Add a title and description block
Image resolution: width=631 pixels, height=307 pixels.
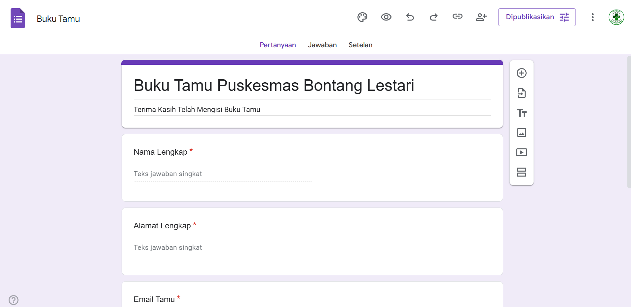click(522, 113)
